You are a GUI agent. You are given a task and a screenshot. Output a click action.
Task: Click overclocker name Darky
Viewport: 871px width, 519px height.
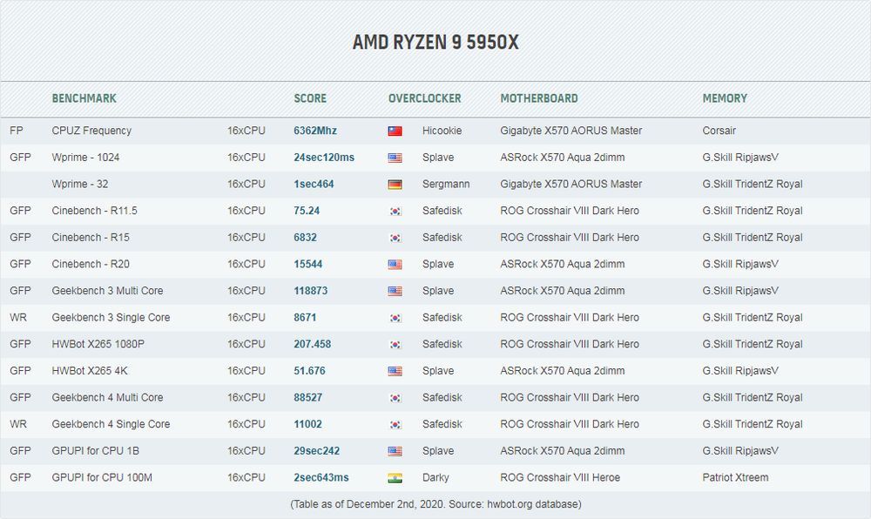pos(435,477)
